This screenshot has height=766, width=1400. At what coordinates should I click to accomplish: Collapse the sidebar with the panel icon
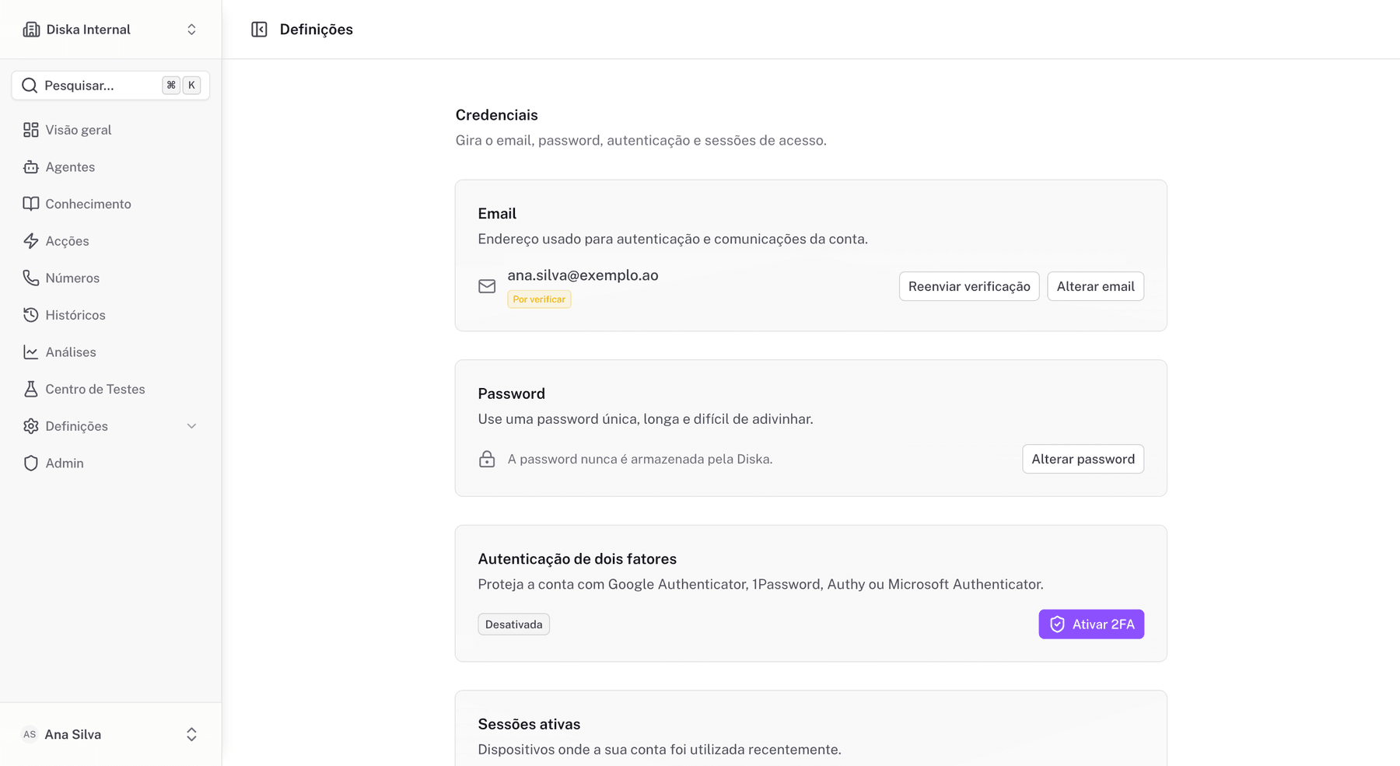tap(259, 30)
